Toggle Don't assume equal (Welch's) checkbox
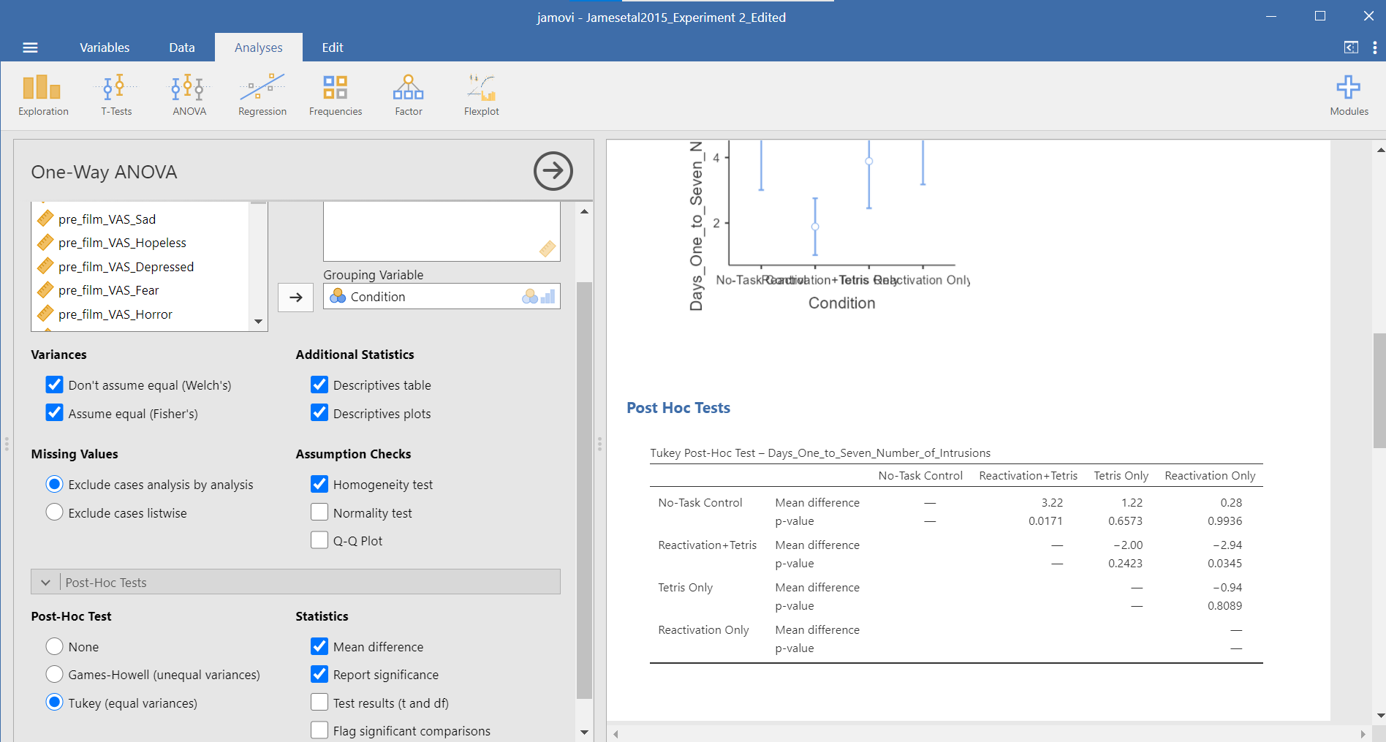Viewport: 1386px width, 742px height. (55, 385)
